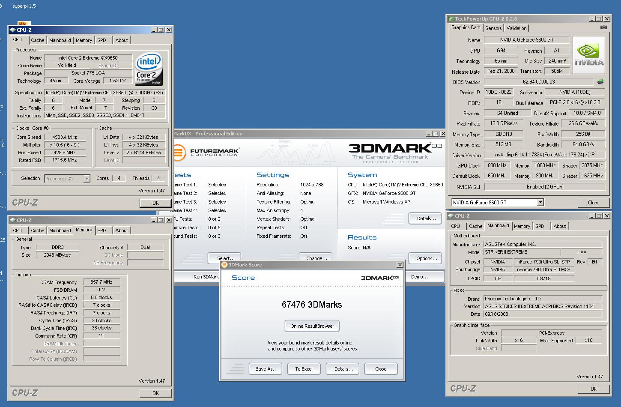
Task: Click the Bandwidth value 64.0 GB/s
Action: [x=583, y=144]
